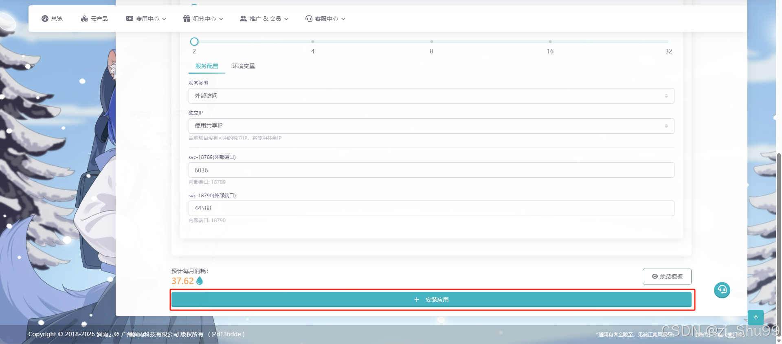782x344 pixels.
Task: Click the wallet icon beside 费用中心
Action: click(130, 19)
